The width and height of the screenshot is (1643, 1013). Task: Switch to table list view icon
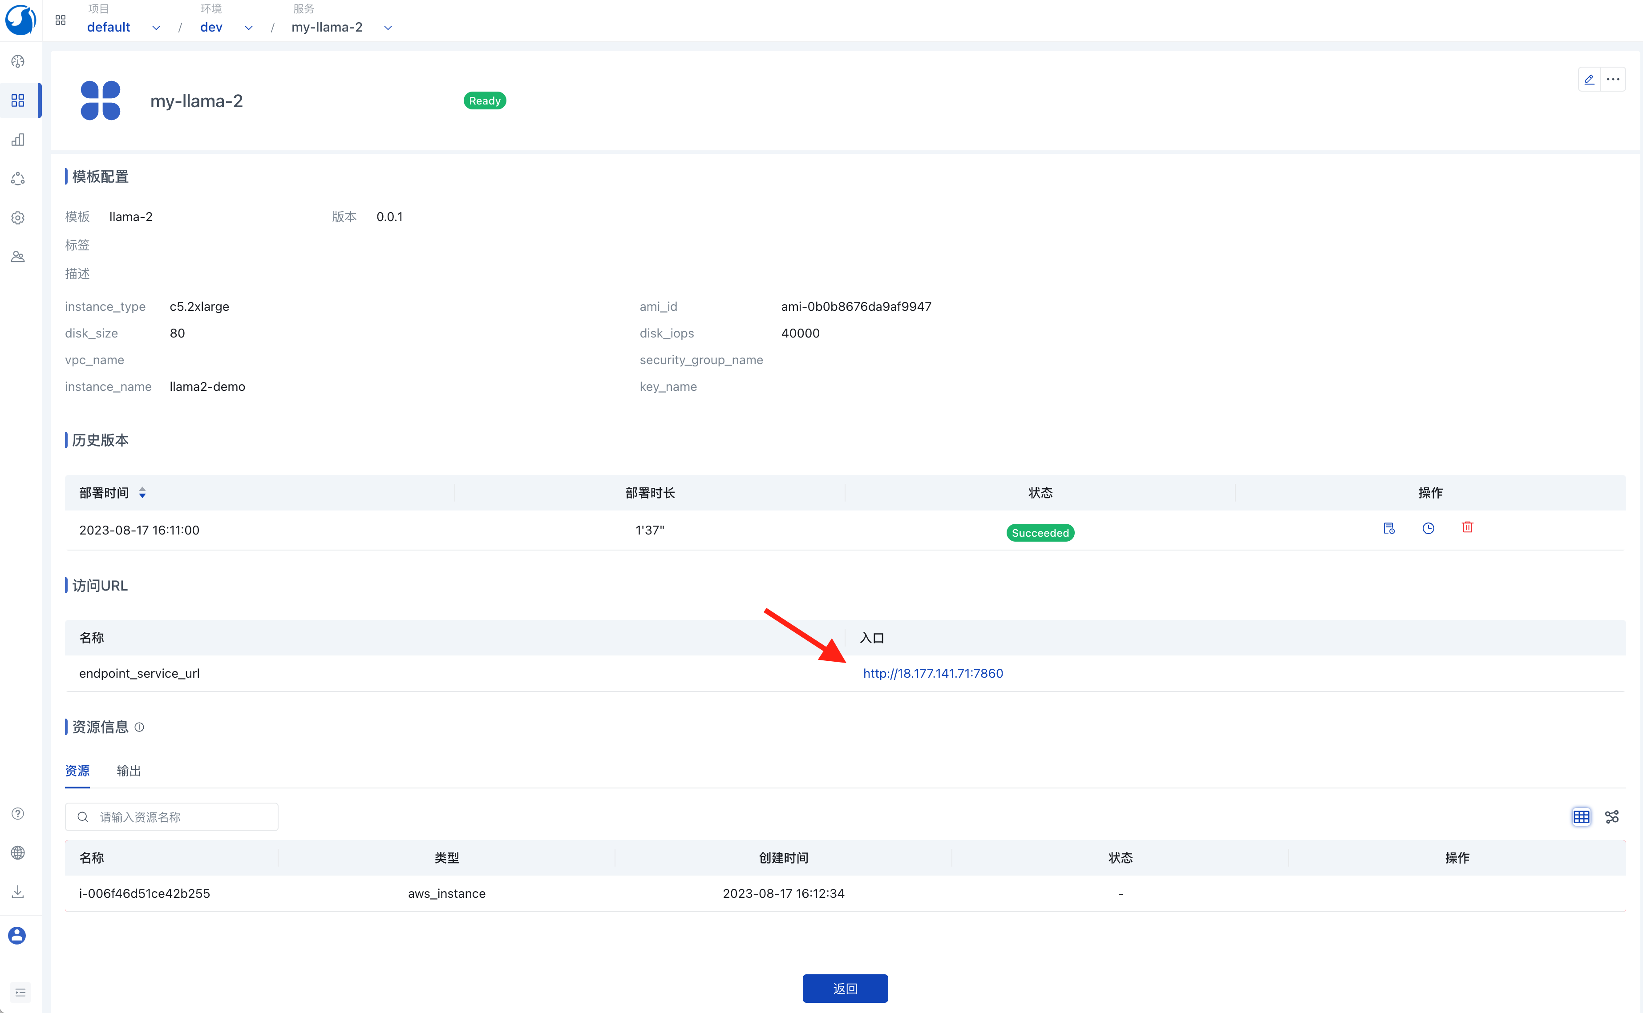click(1581, 817)
